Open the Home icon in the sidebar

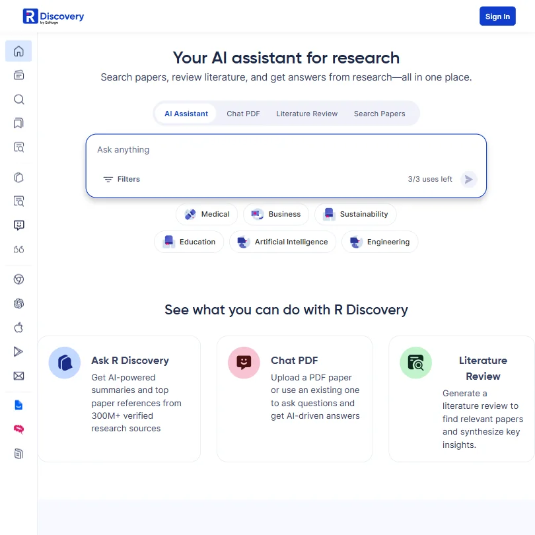[18, 51]
